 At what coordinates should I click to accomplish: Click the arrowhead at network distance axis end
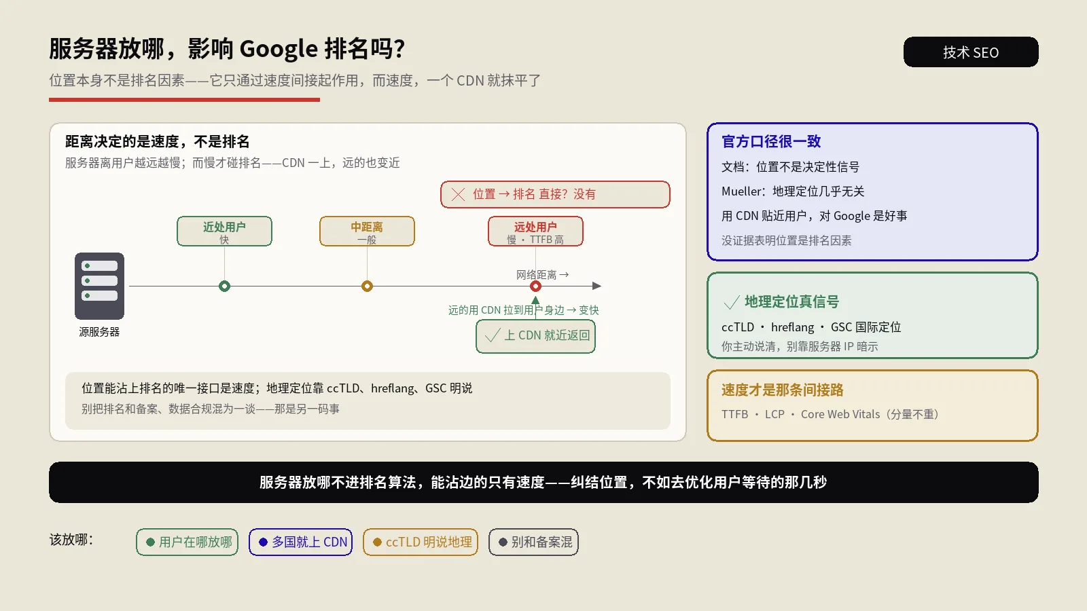click(x=596, y=286)
